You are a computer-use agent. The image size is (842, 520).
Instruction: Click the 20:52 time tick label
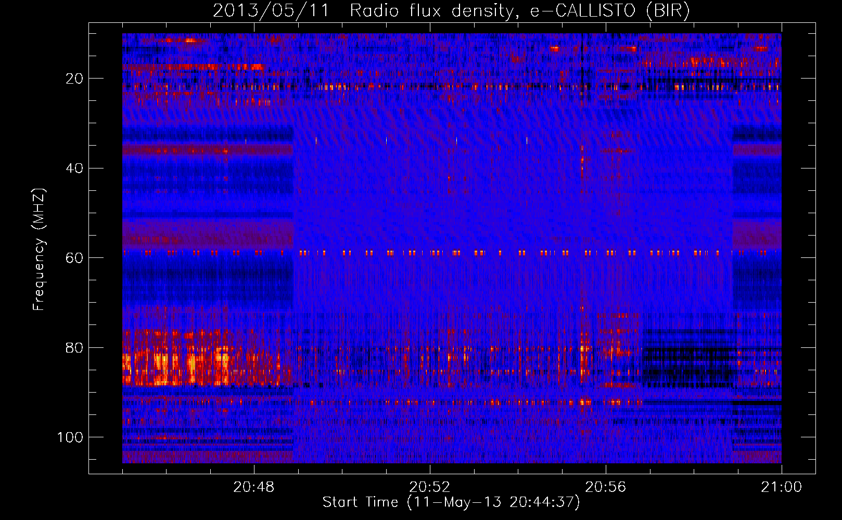tap(430, 487)
